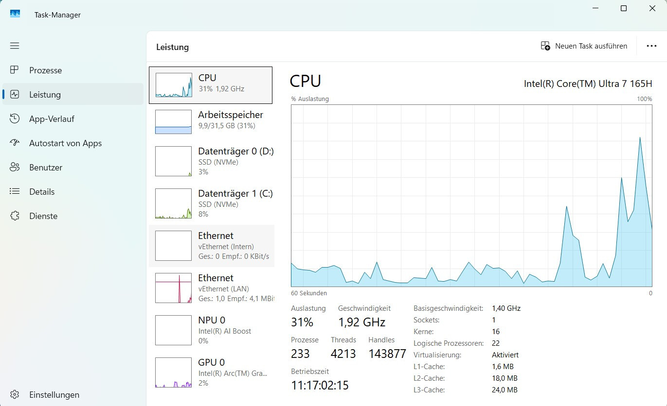This screenshot has height=406, width=667.
Task: Click the Task-Manager app icon in title bar
Action: tap(15, 14)
